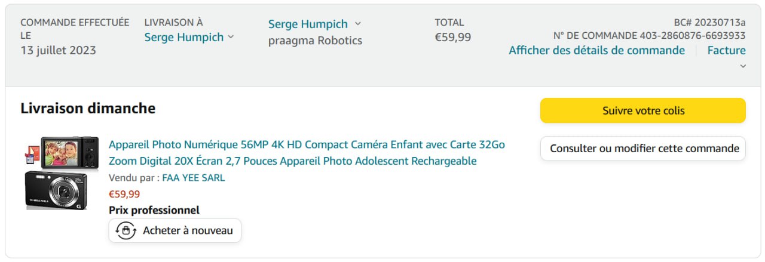The image size is (765, 262).
Task: Click the praagma Robotics company name
Action: coord(315,41)
